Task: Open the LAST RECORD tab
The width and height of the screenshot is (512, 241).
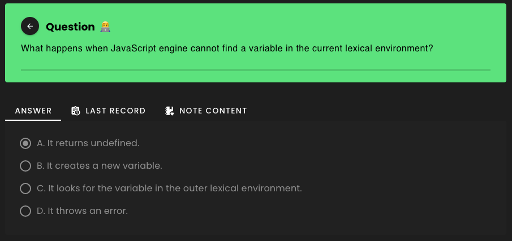Action: tap(108, 111)
